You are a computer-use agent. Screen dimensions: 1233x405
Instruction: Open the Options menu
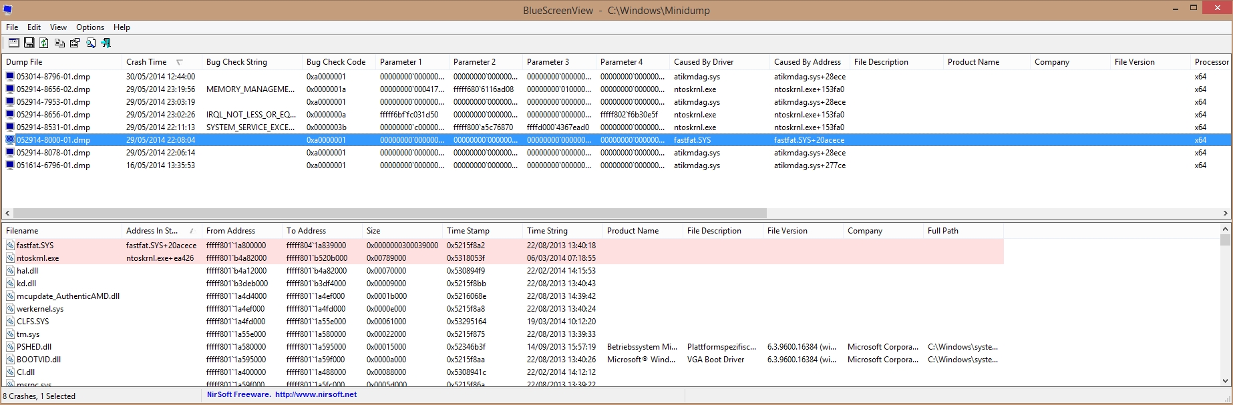tap(90, 27)
